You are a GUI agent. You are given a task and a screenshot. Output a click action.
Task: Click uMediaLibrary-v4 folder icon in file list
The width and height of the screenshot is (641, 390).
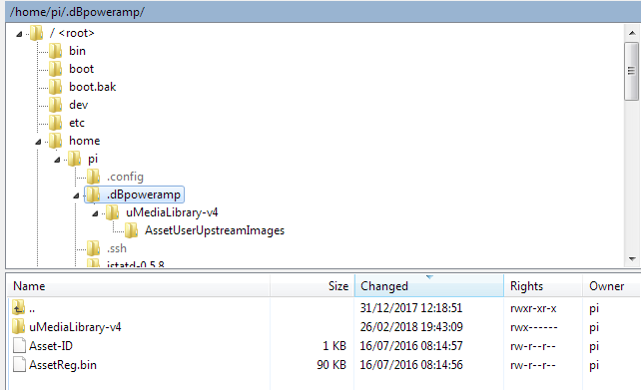tap(18, 326)
